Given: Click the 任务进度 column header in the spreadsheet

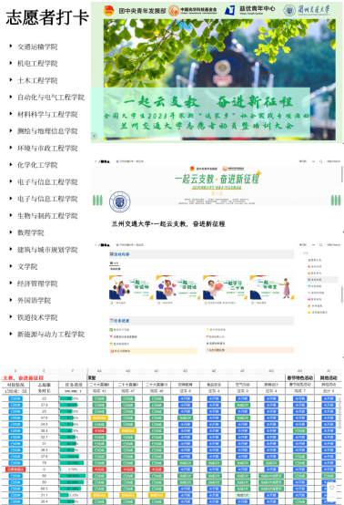Looking at the screenshot, I should click(x=73, y=385).
